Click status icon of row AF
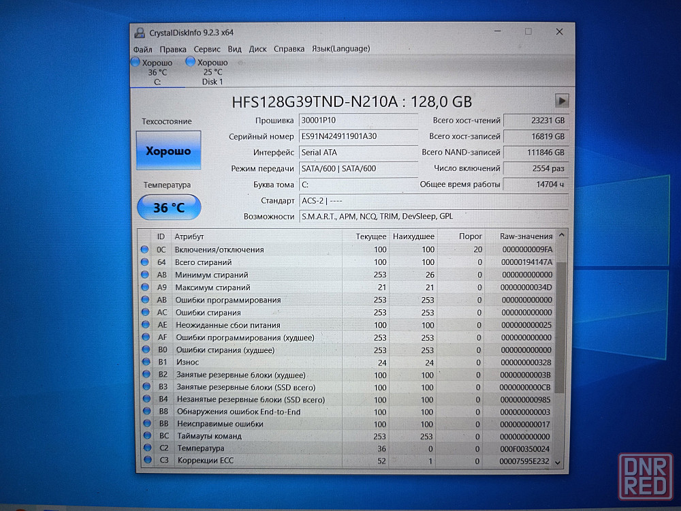Screen dimensions: 681x511 click(146, 337)
